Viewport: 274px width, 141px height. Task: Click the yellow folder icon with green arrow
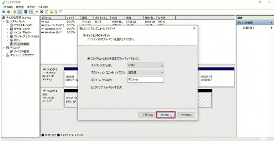(51, 12)
